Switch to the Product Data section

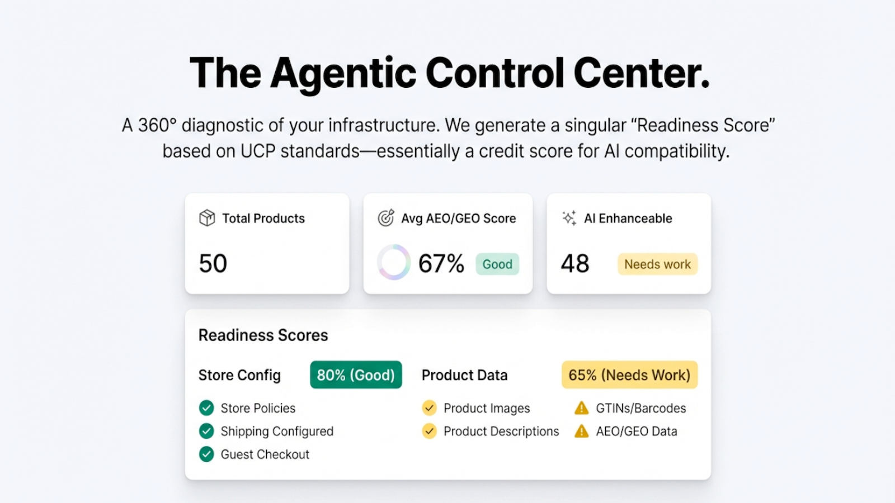tap(464, 375)
